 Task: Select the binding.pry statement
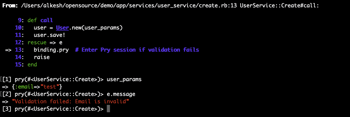pyautogui.click(x=51, y=50)
